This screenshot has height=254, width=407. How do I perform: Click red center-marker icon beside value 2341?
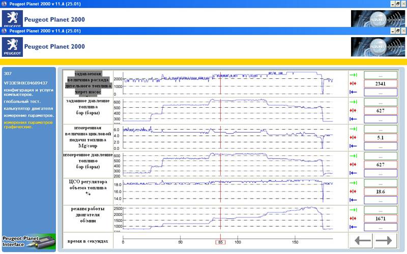pyautogui.click(x=352, y=83)
